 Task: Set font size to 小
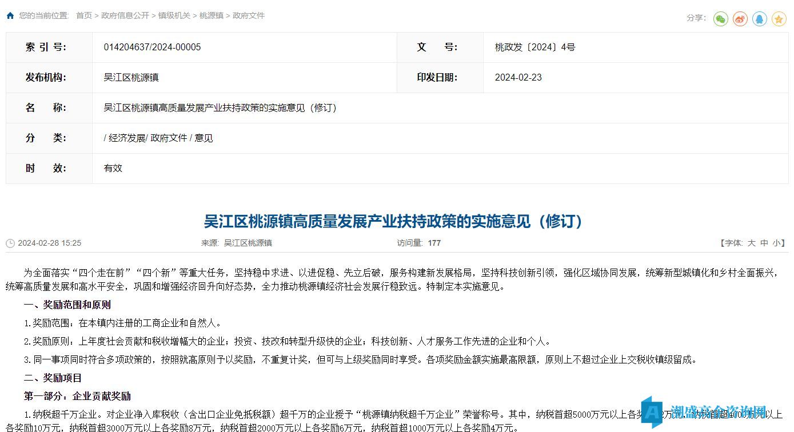coord(776,243)
